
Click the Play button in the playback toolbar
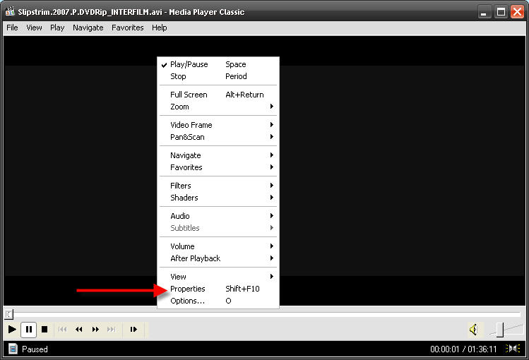12,330
